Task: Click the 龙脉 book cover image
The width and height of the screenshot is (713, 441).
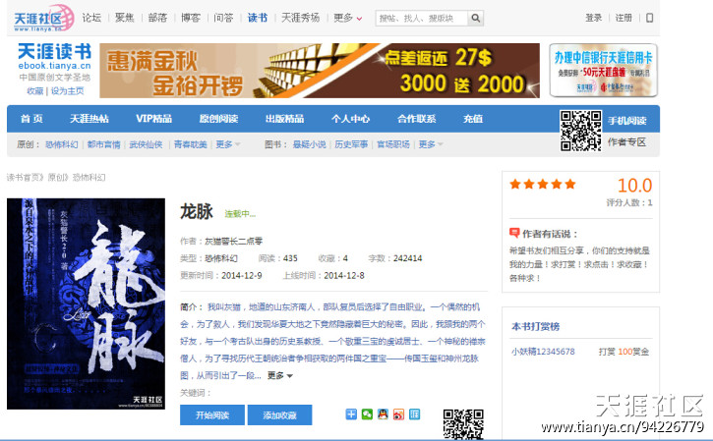Action: pyautogui.click(x=86, y=303)
